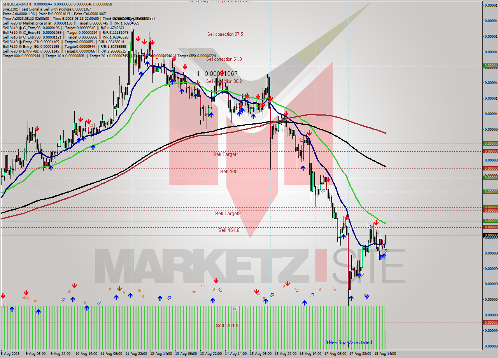Select the 'Sell correction 38.2' level label
498x358 pixels.
pos(224,81)
